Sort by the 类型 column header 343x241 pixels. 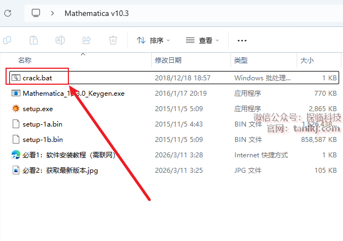pos(241,61)
